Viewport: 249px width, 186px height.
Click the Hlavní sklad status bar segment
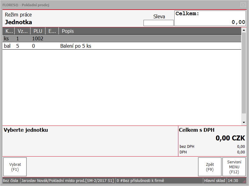[214, 181]
